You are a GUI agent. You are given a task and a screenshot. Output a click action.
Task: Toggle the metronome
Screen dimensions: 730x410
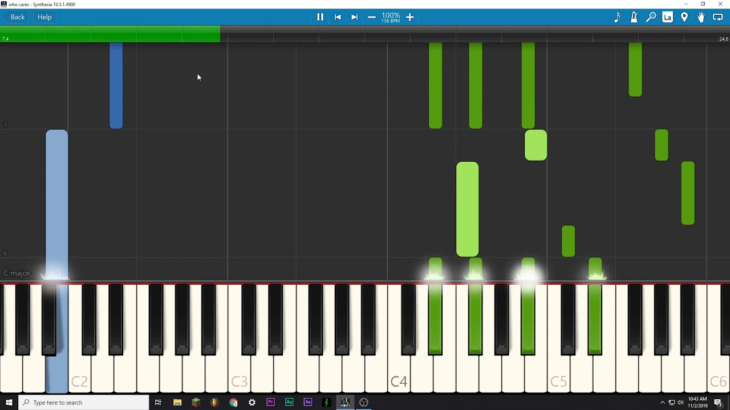pos(634,17)
